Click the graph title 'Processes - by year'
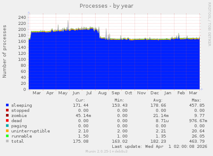Image resolution: width=213 pixels, height=156 pixels. 106,6
